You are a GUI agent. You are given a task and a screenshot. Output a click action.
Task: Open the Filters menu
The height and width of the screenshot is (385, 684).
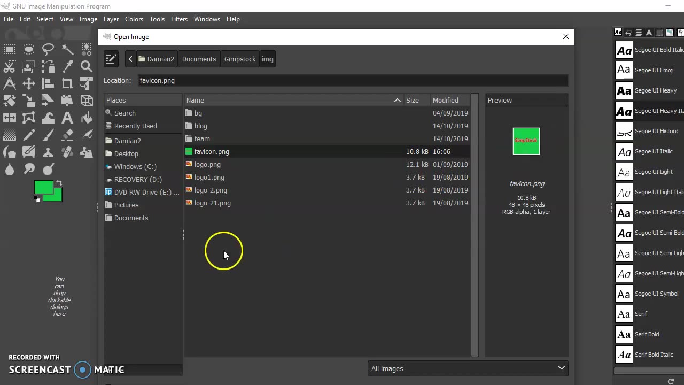[179, 19]
